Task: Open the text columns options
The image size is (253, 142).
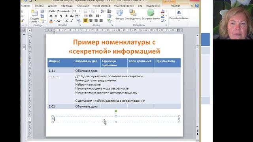Action: pyautogui.click(x=98, y=16)
